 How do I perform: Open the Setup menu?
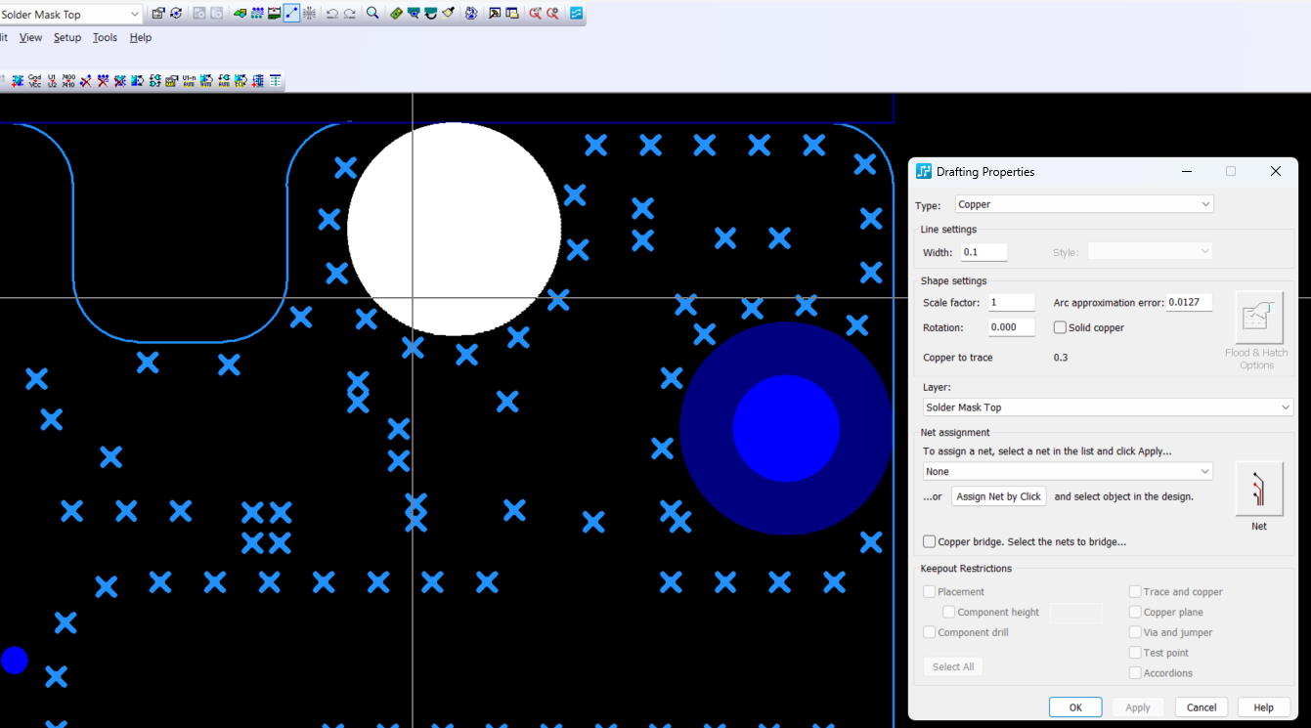(x=67, y=37)
